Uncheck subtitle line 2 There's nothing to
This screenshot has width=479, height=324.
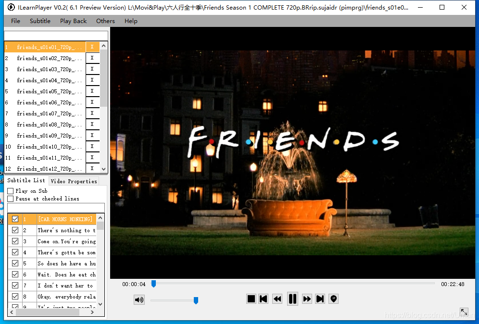coord(15,230)
